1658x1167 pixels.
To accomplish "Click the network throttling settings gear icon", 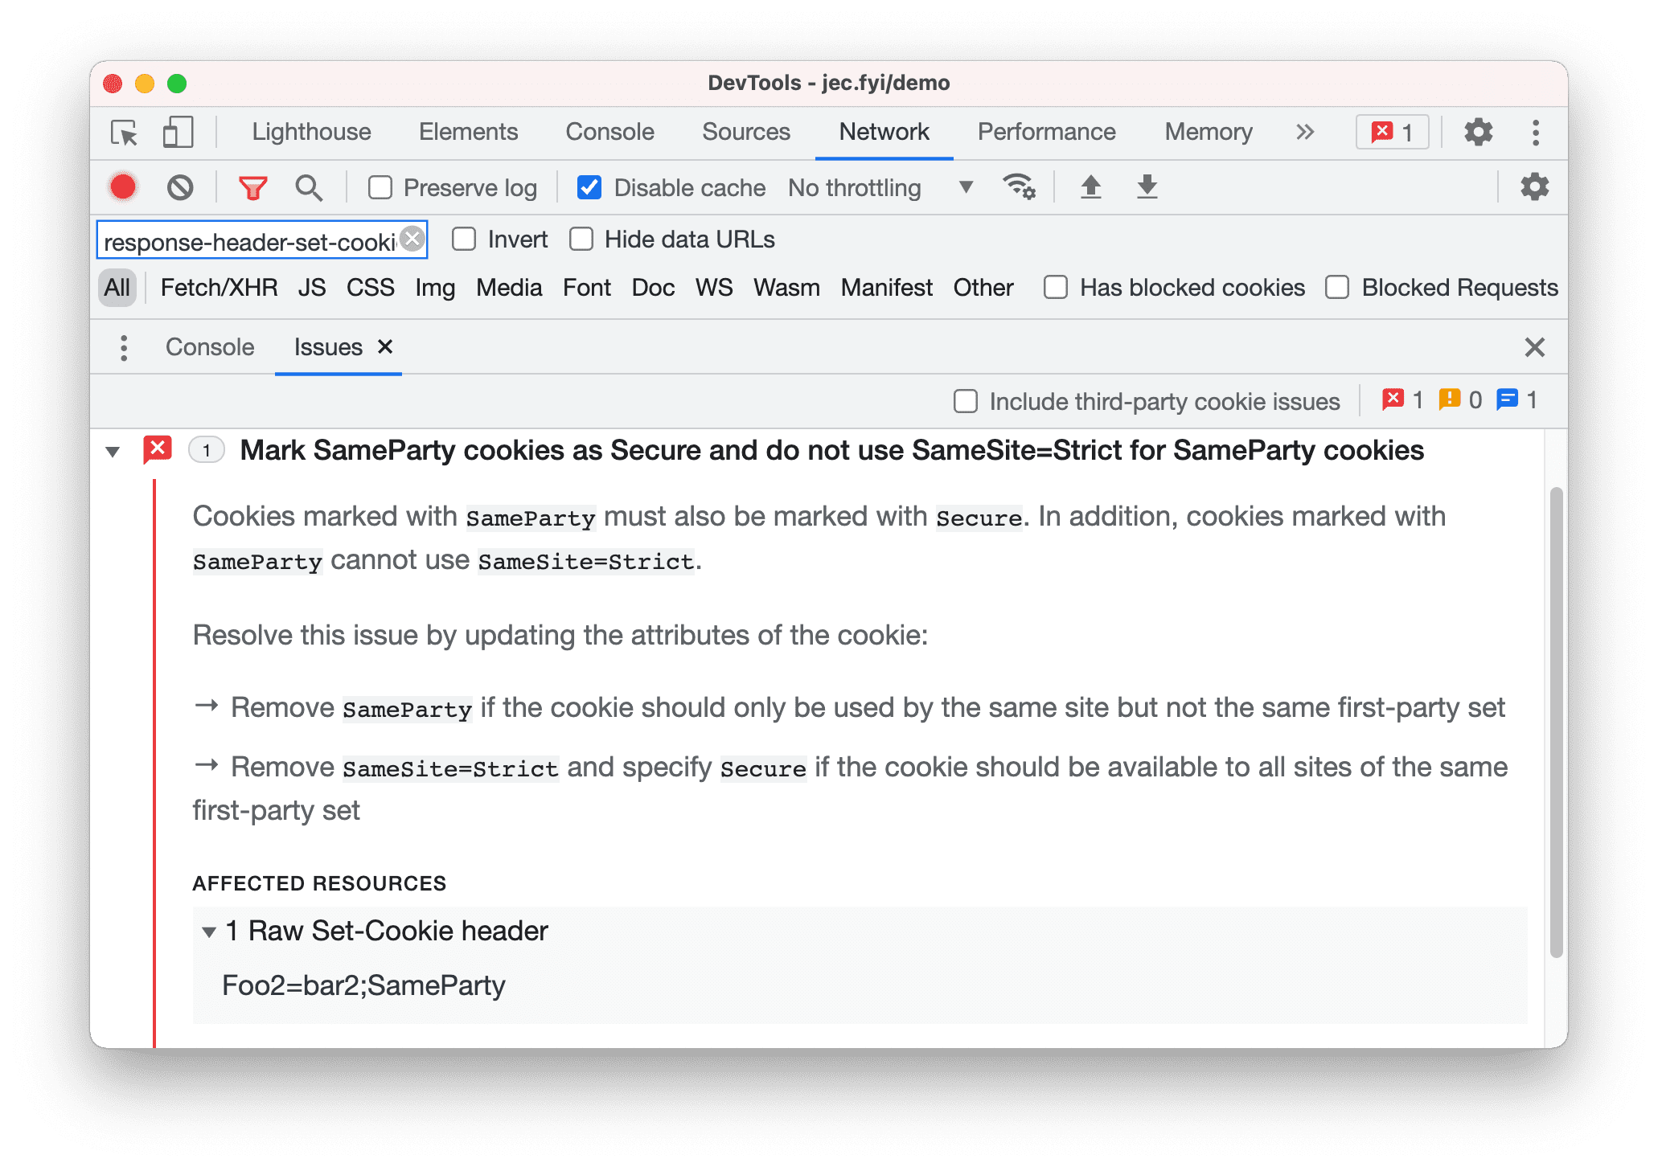I will click(x=1021, y=188).
